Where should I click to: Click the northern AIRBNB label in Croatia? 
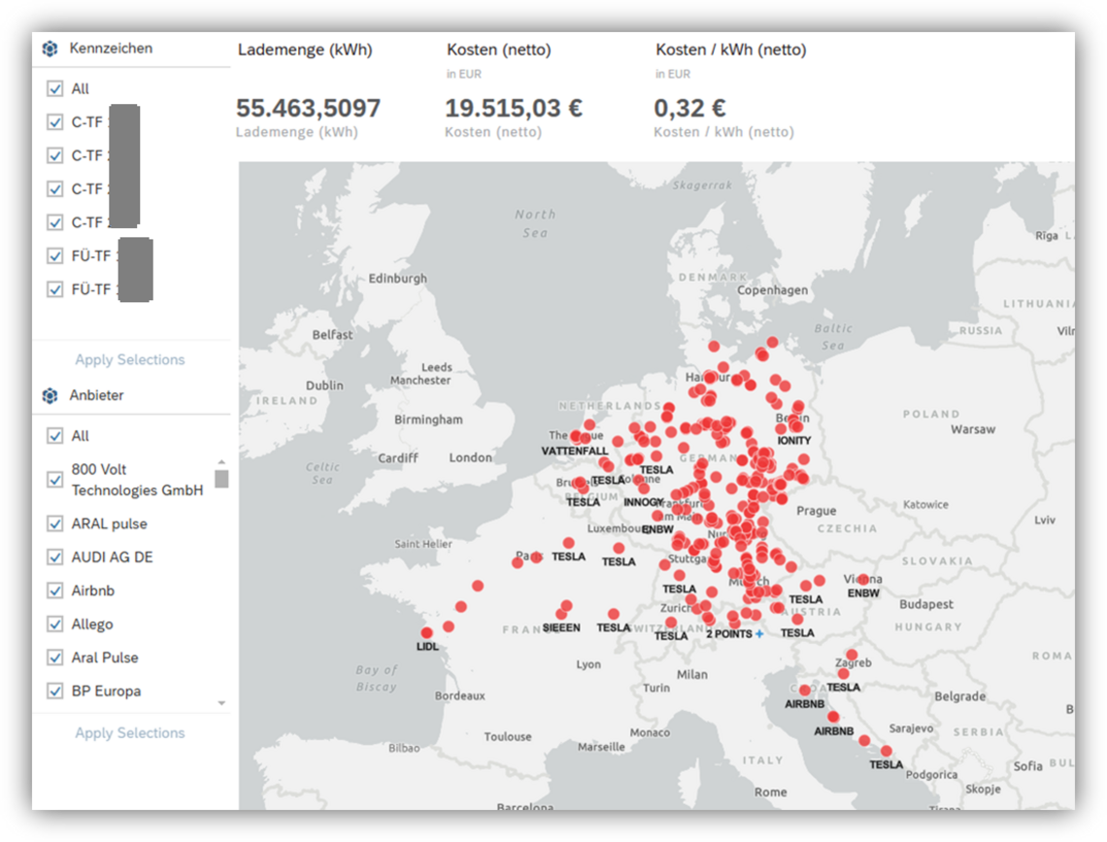pyautogui.click(x=805, y=704)
